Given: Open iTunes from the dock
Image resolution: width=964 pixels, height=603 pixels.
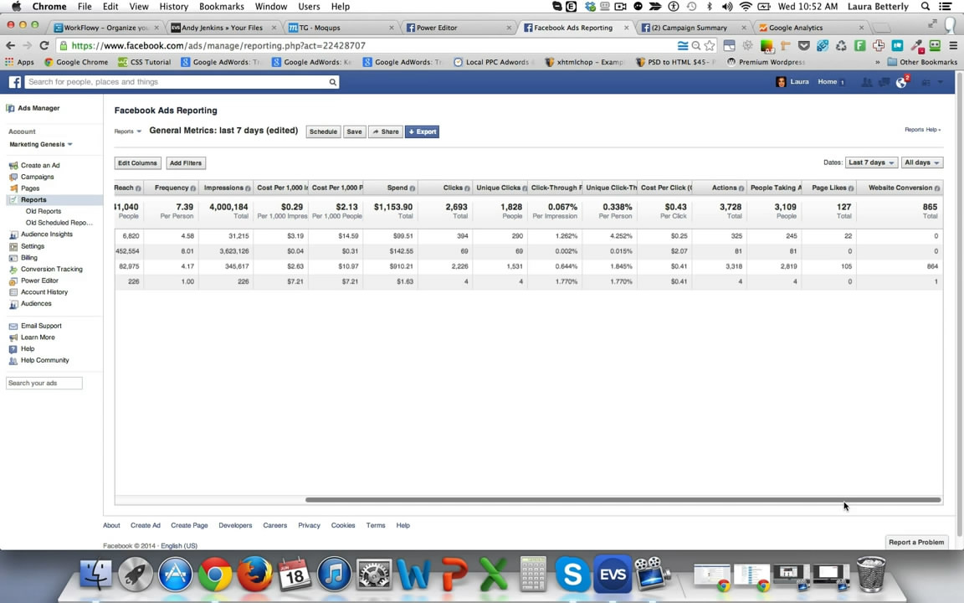Looking at the screenshot, I should click(334, 575).
